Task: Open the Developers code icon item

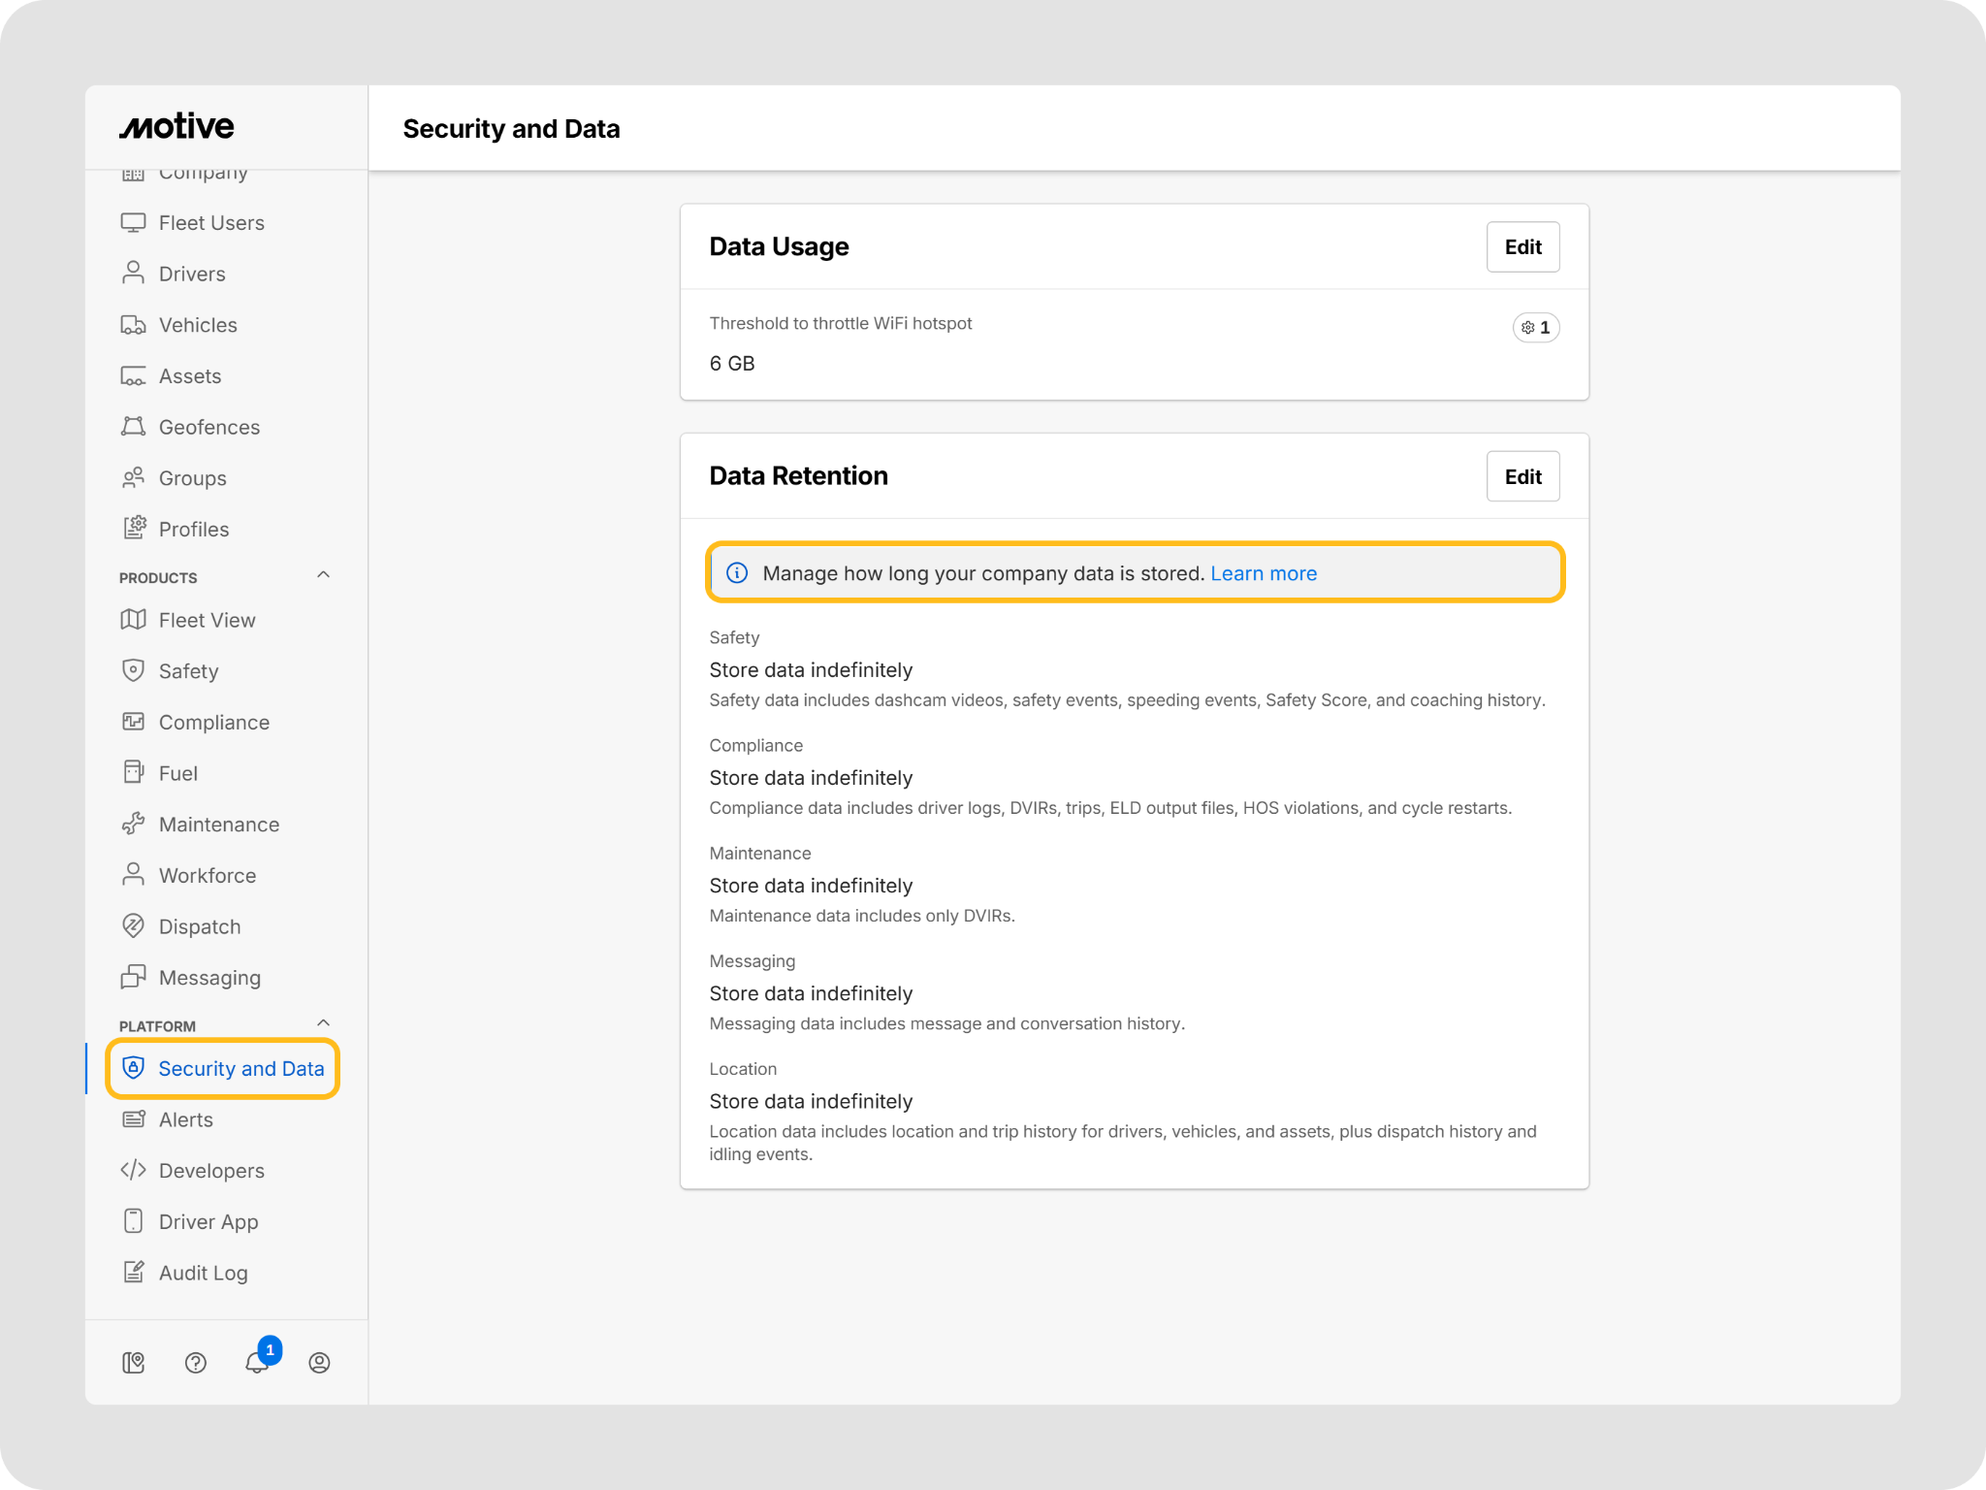Action: [210, 1170]
